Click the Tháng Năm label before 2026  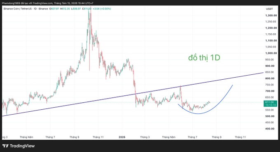click(x=26, y=137)
